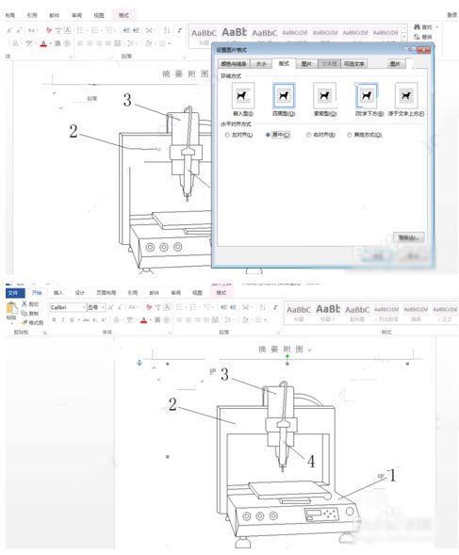Apply superscript x² formatting
459x555 pixels.
pyautogui.click(x=104, y=320)
